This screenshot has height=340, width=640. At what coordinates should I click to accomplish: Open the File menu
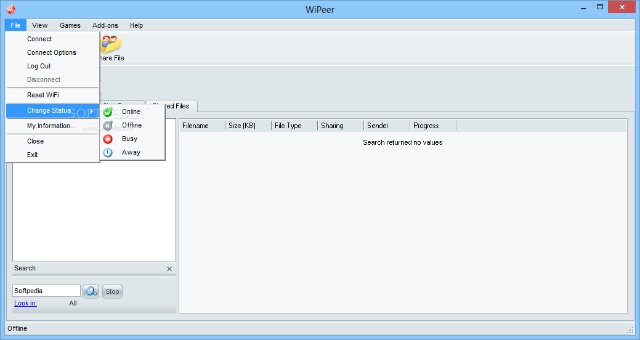(x=15, y=25)
